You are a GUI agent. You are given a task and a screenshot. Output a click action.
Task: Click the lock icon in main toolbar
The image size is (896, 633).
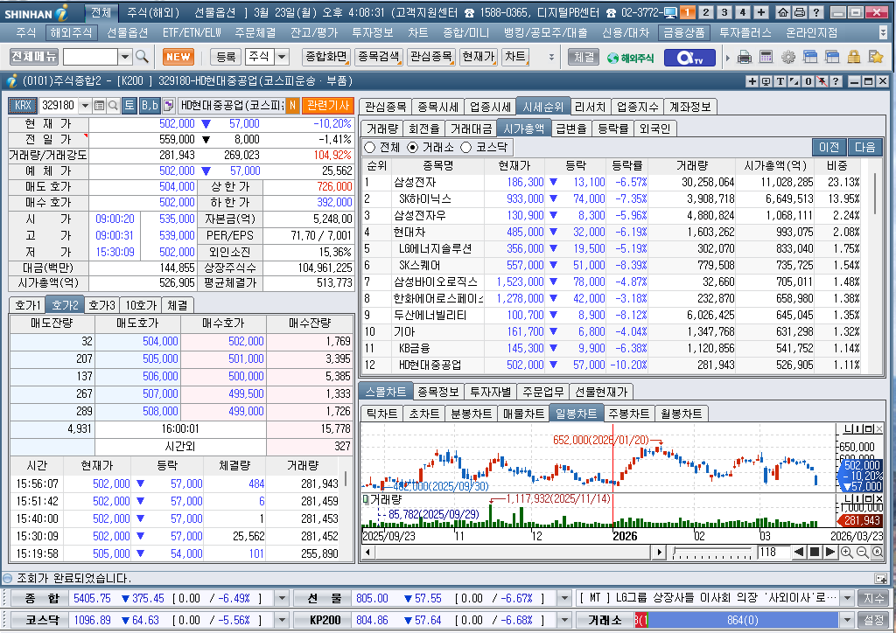854,57
